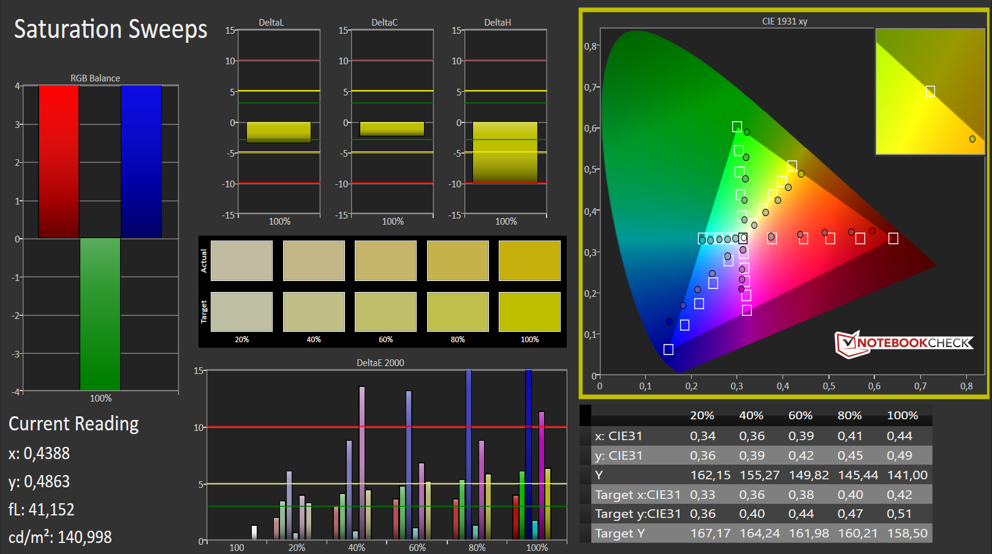This screenshot has height=554, width=992.
Task: Click the 'x: CIE31' row label
Action: 618,436
